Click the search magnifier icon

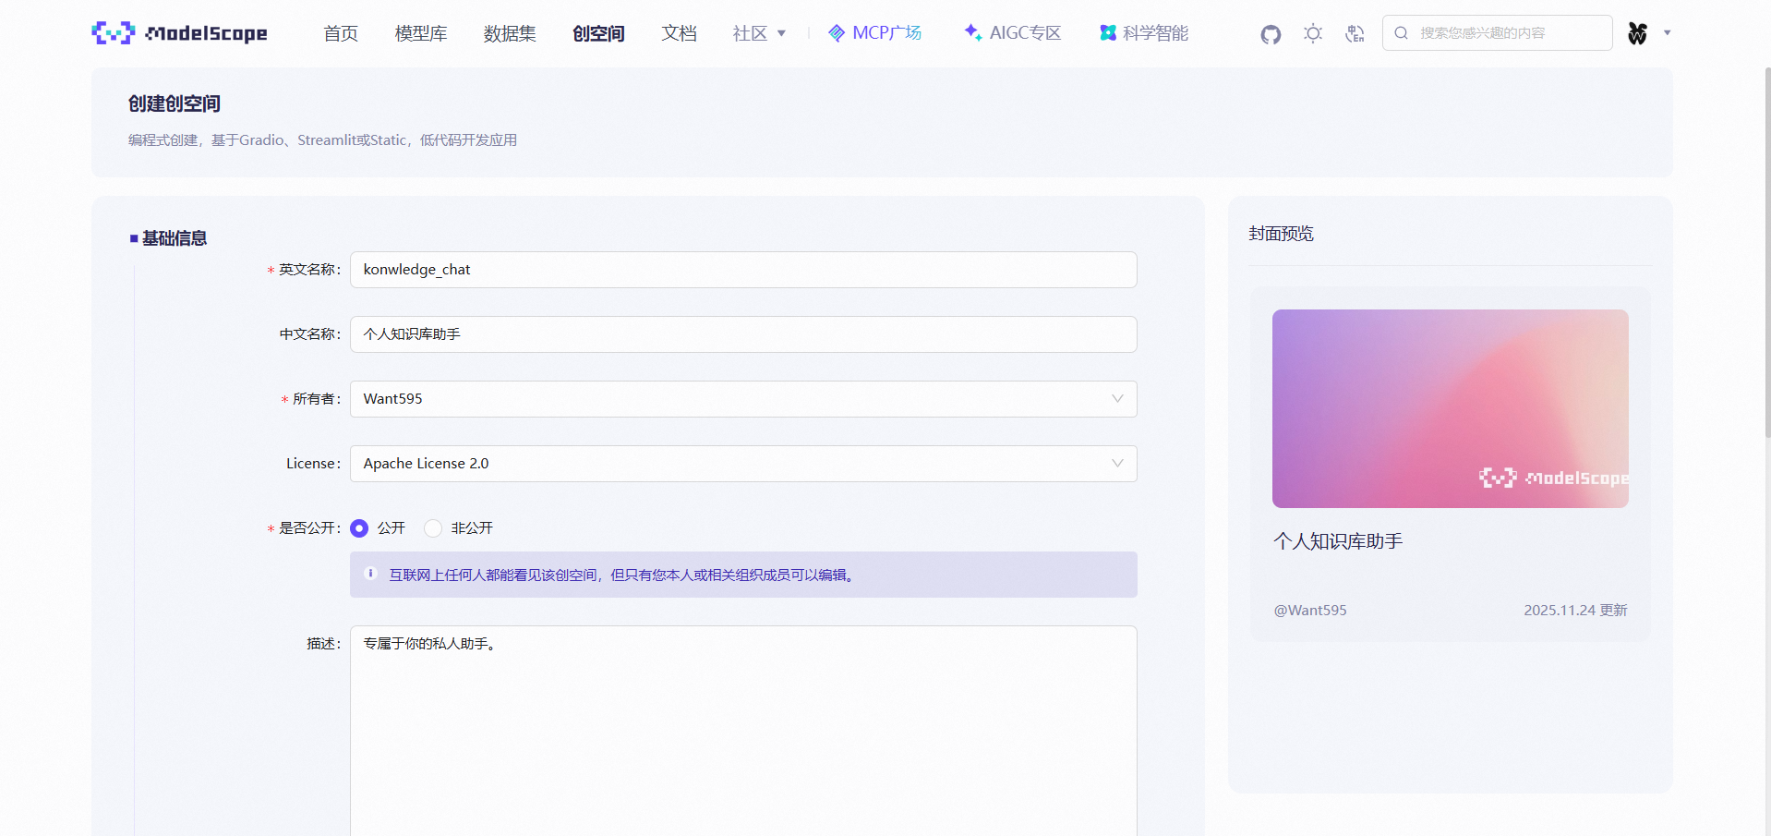pos(1401,33)
